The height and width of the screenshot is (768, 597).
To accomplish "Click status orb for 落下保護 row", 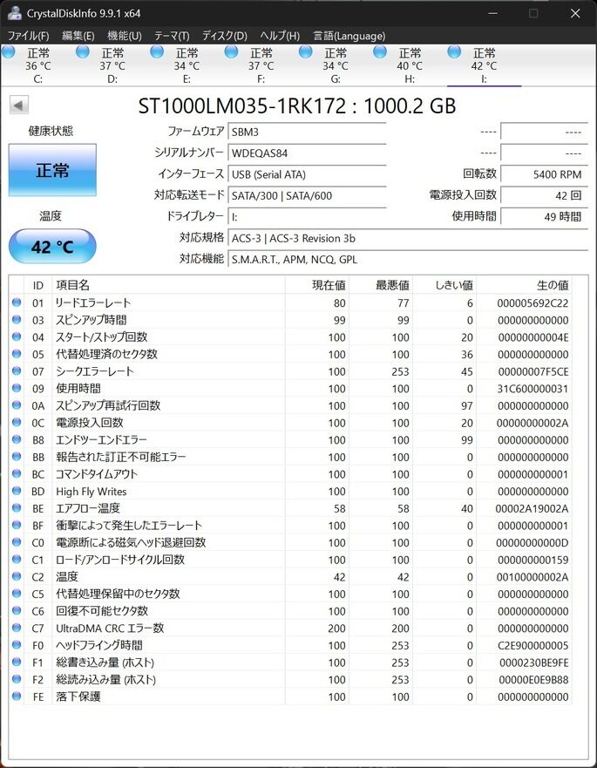I will [x=17, y=696].
